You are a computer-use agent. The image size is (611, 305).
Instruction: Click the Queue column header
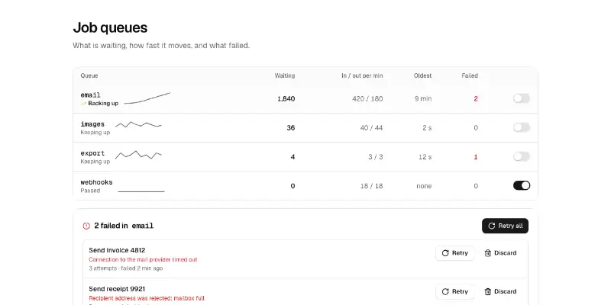coord(89,75)
